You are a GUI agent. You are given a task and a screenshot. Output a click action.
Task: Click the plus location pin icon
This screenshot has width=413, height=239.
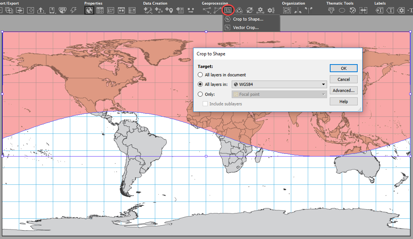coord(169,10)
